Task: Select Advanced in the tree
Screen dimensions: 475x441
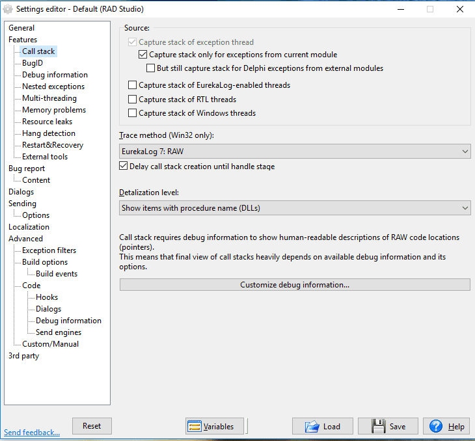Action: [x=26, y=239]
